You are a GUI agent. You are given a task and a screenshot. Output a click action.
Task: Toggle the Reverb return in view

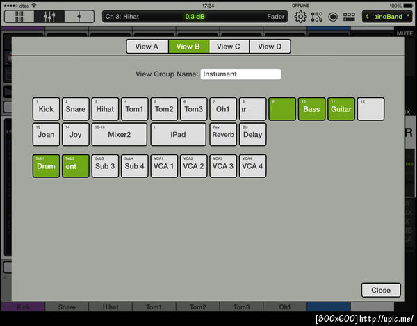point(223,134)
